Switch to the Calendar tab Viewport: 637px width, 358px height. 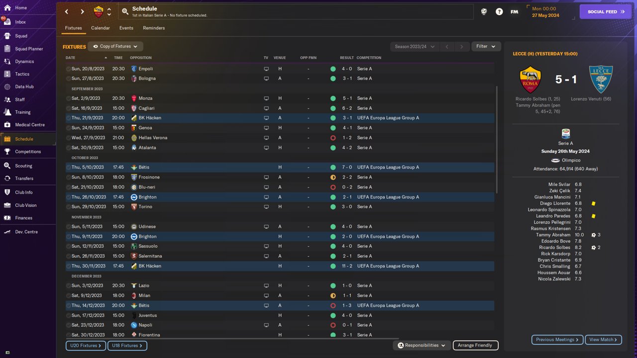[100, 28]
